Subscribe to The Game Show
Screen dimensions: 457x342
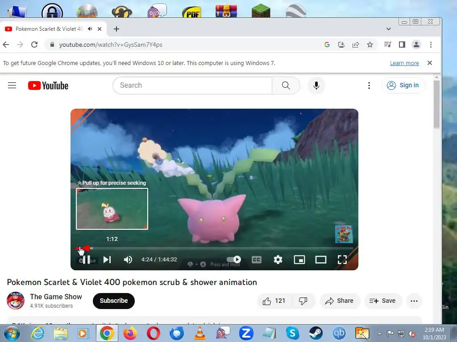[114, 301]
